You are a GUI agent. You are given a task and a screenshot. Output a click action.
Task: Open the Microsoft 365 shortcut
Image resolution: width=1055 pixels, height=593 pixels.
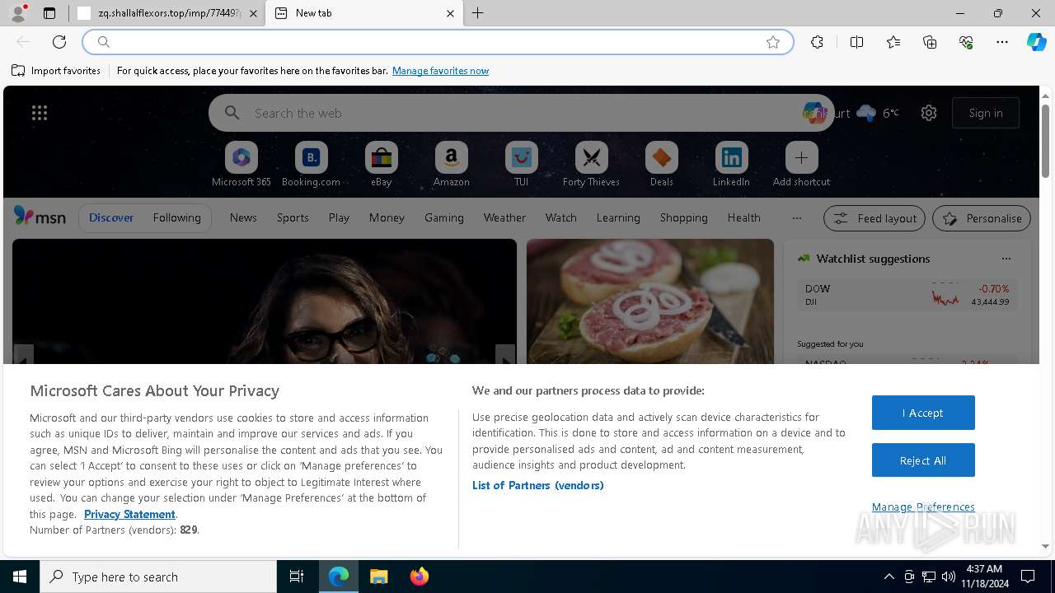point(241,165)
